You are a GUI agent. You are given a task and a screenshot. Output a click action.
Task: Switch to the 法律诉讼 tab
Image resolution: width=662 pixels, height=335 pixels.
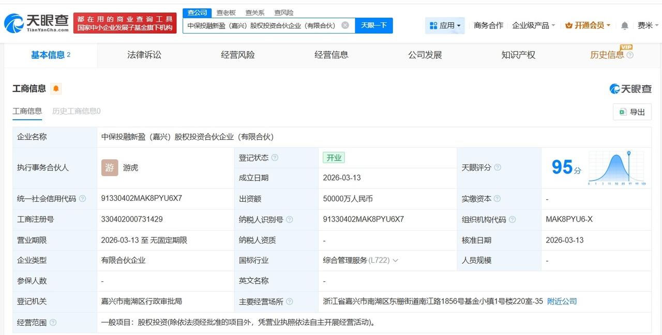(x=144, y=55)
